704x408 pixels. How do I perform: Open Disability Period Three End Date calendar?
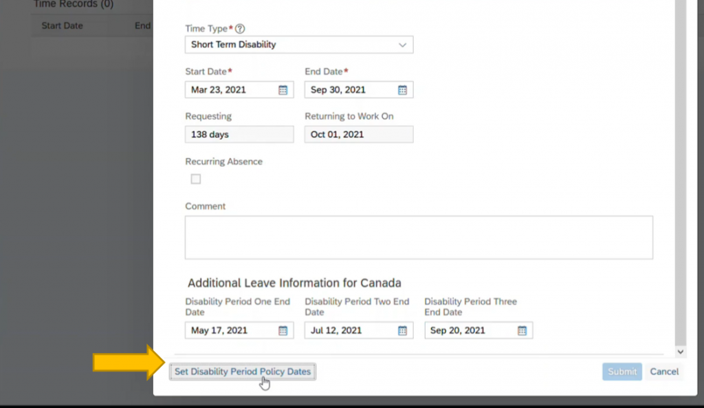tap(522, 331)
